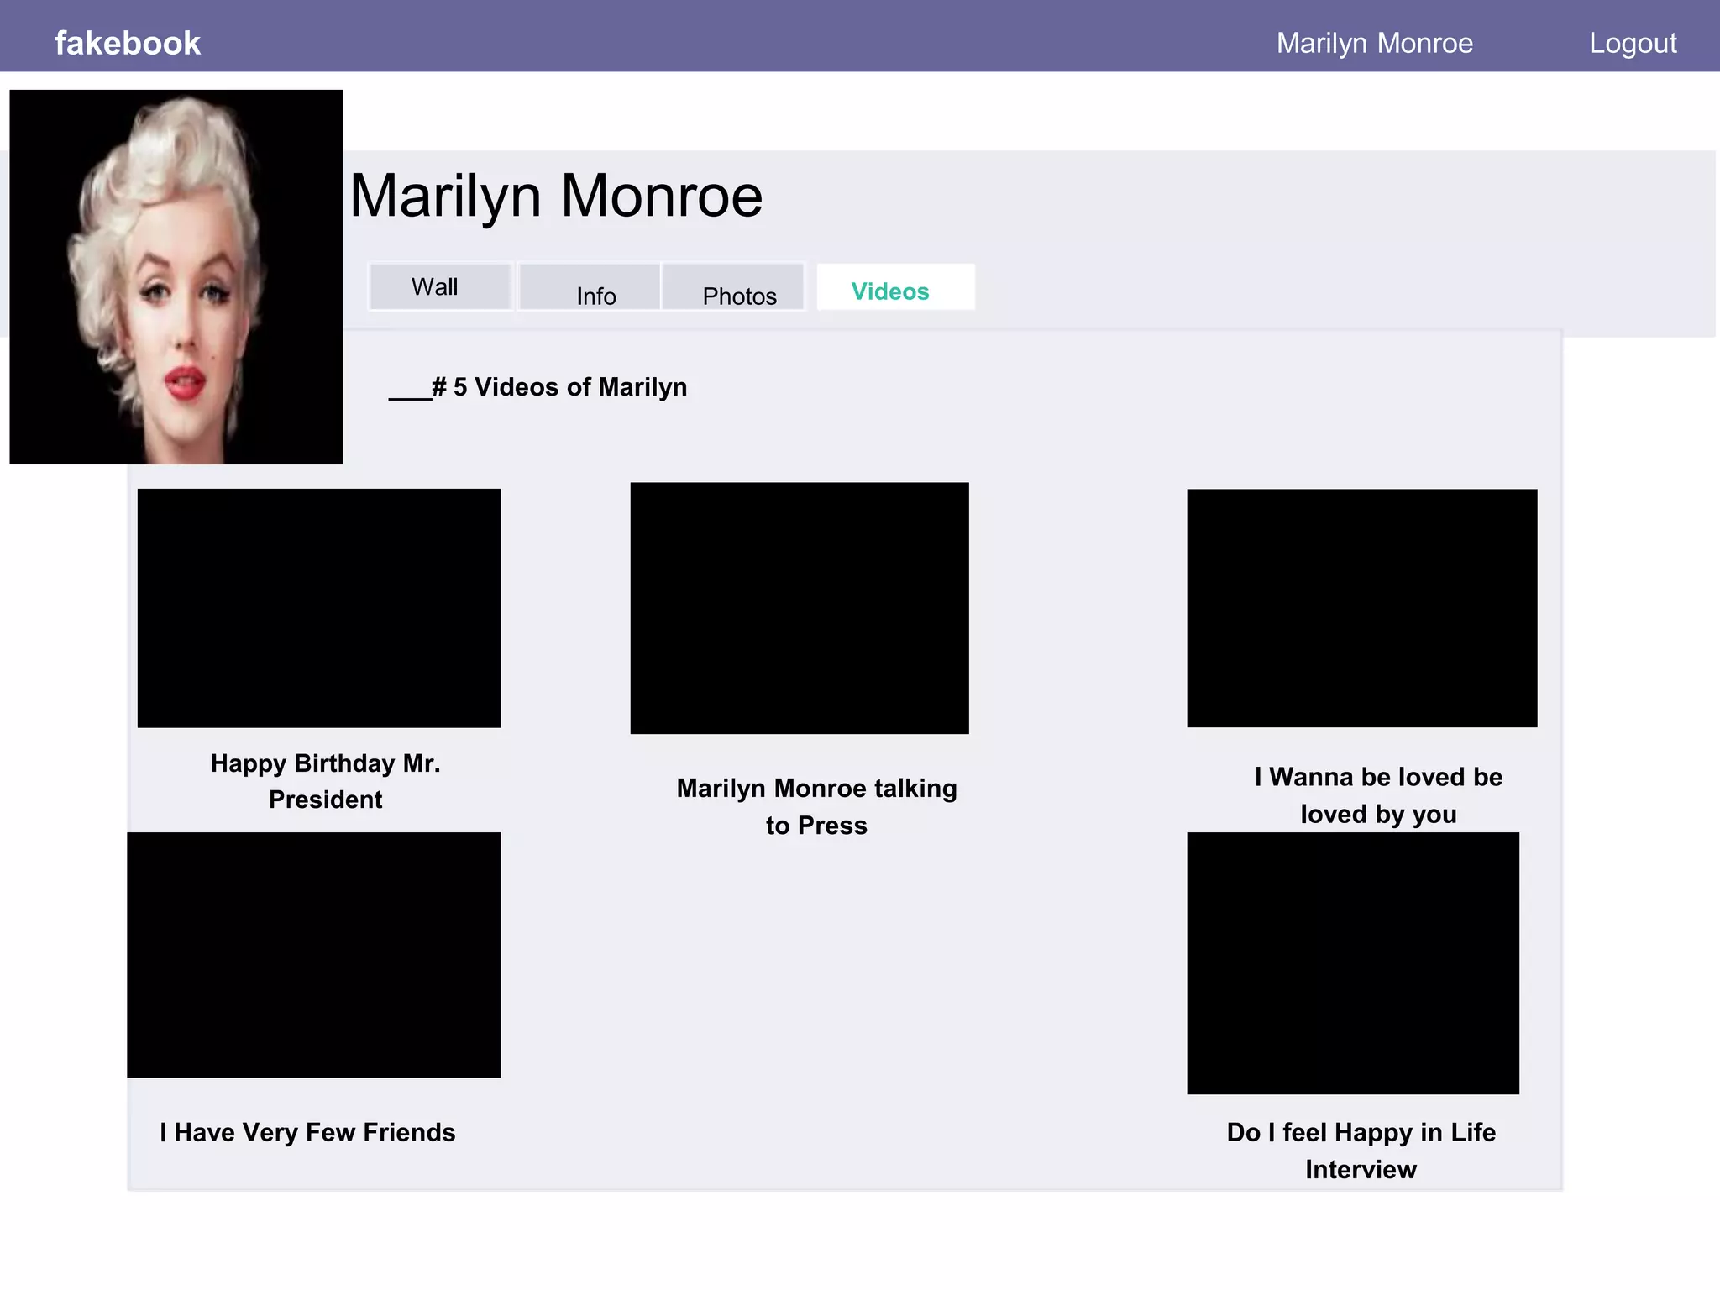This screenshot has height=1290, width=1720.
Task: Click the I Have Very Few Friends caption
Action: [307, 1132]
